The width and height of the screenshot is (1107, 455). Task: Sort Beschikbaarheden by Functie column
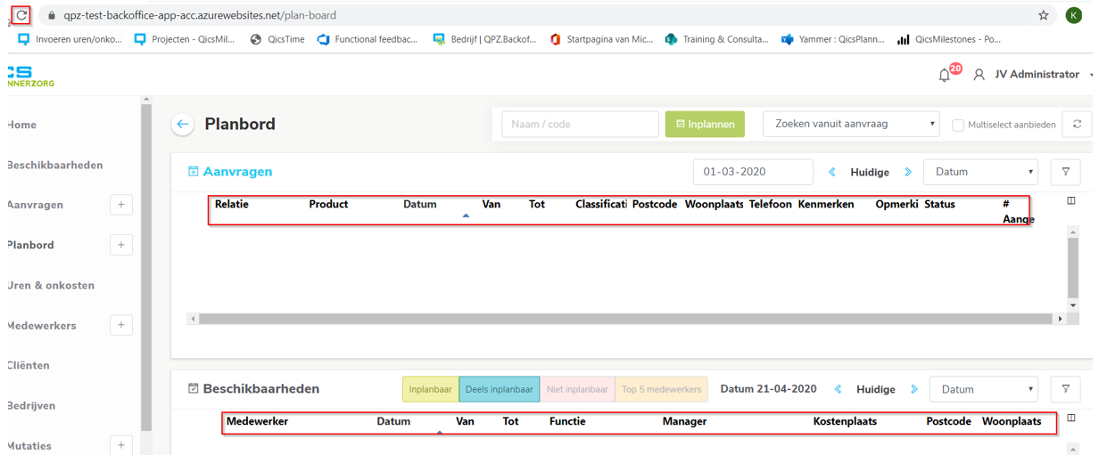tap(567, 421)
